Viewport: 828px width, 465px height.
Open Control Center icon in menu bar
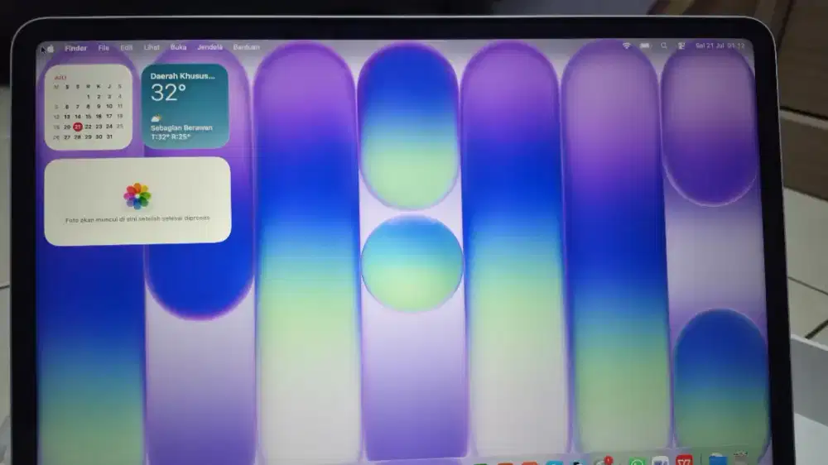point(681,46)
